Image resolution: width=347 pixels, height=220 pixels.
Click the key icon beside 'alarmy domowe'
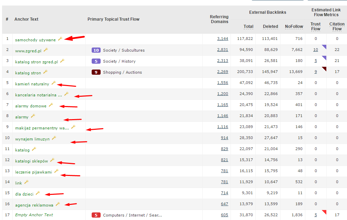pyautogui.click(x=51, y=105)
